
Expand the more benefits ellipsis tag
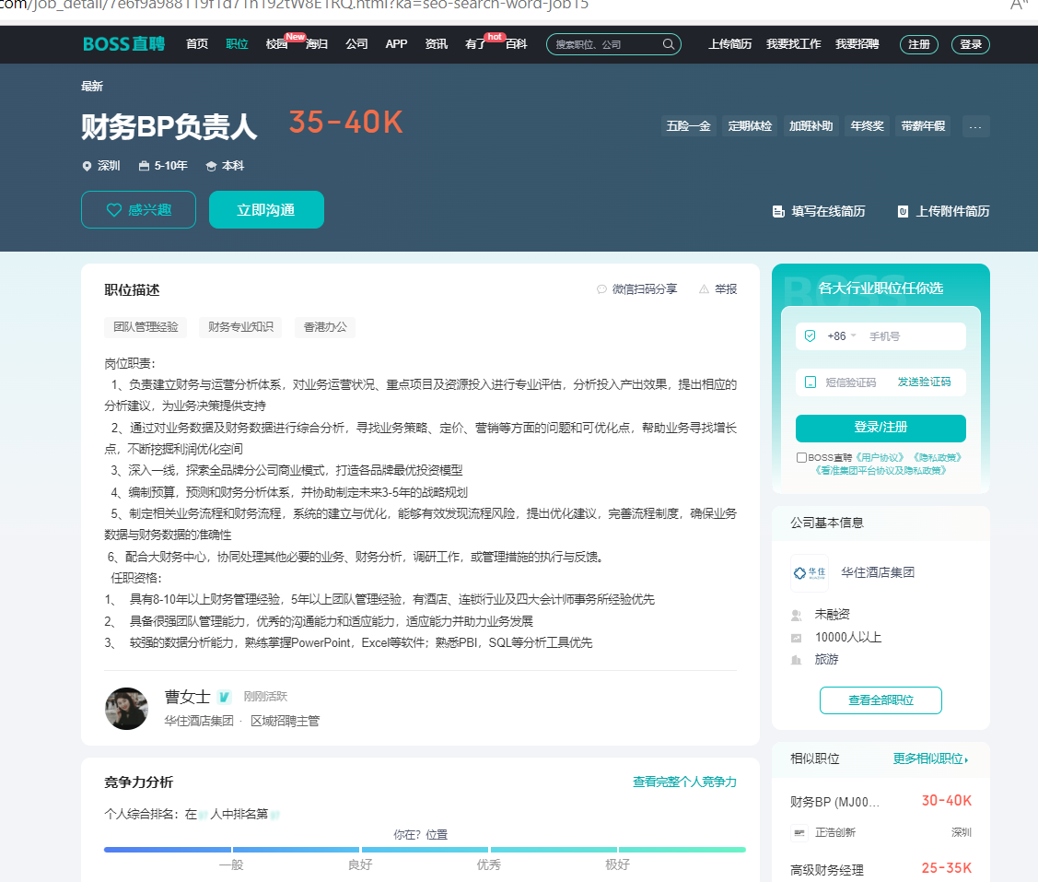[975, 126]
